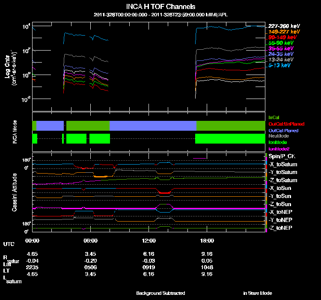Click the latitude value -0.20

coord(90,261)
